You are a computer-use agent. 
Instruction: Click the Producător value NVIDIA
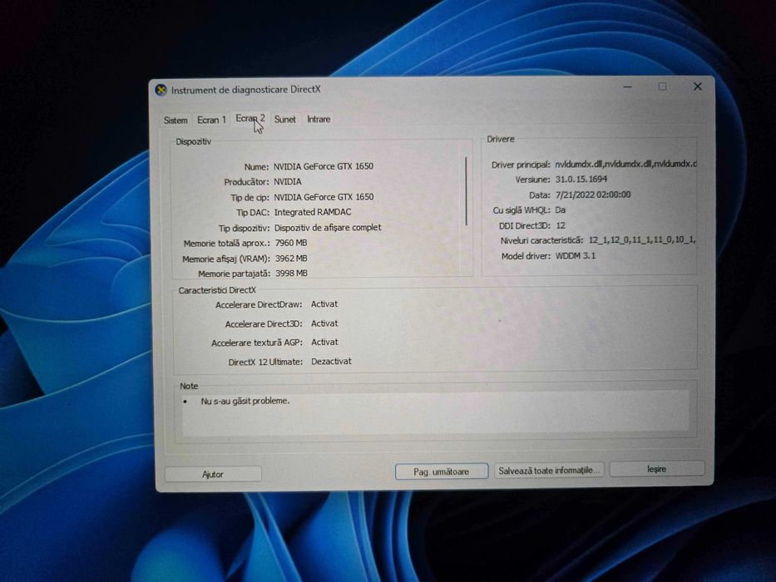pos(288,181)
